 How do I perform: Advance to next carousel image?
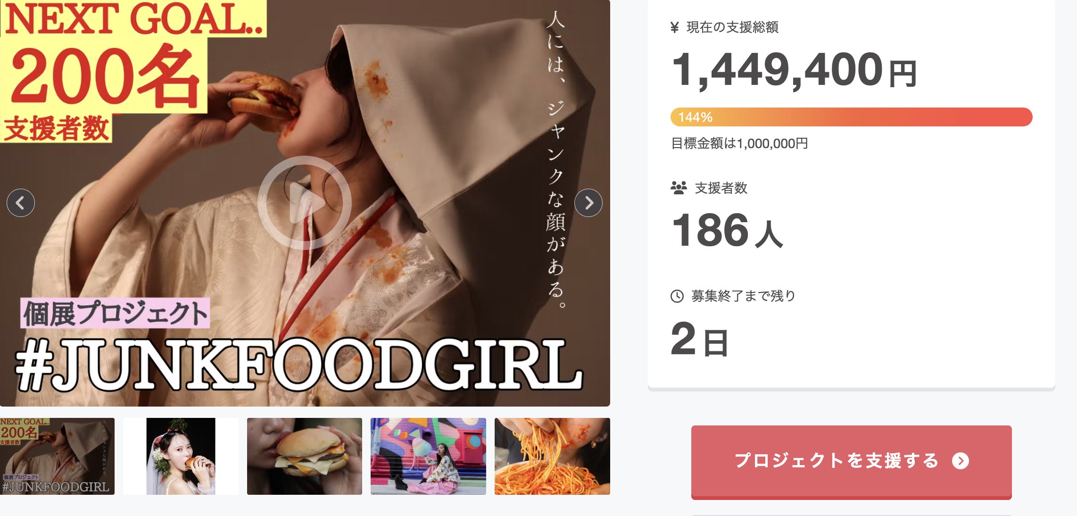[588, 203]
